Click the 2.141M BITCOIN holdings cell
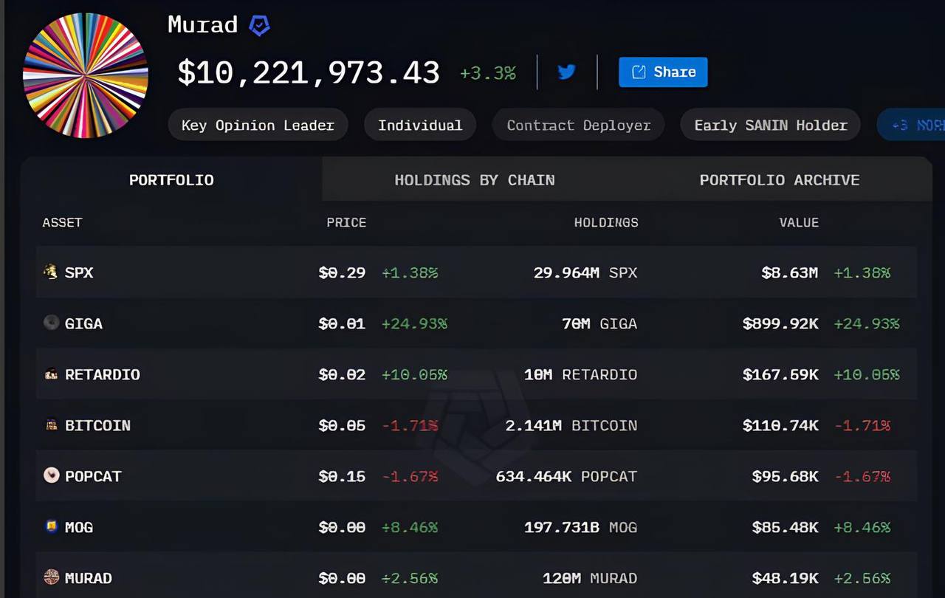Screen dimensions: 945x598 pyautogui.click(x=571, y=425)
